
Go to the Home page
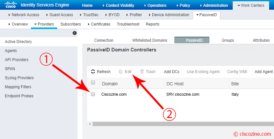click(x=87, y=5)
